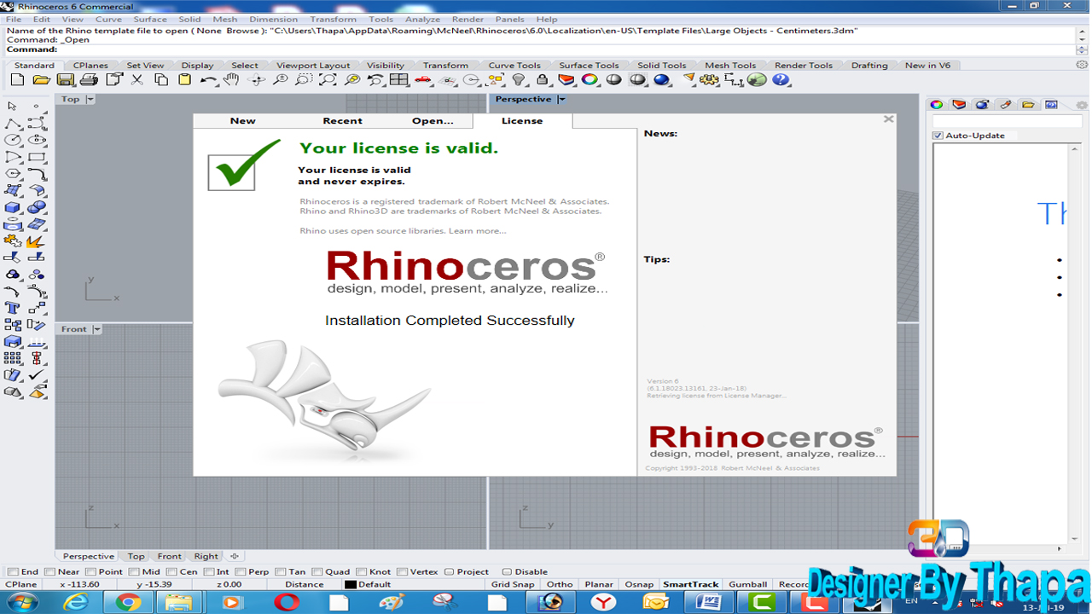Click the Open file folder icon
Viewport: 1092px width, 614px height.
tap(41, 79)
